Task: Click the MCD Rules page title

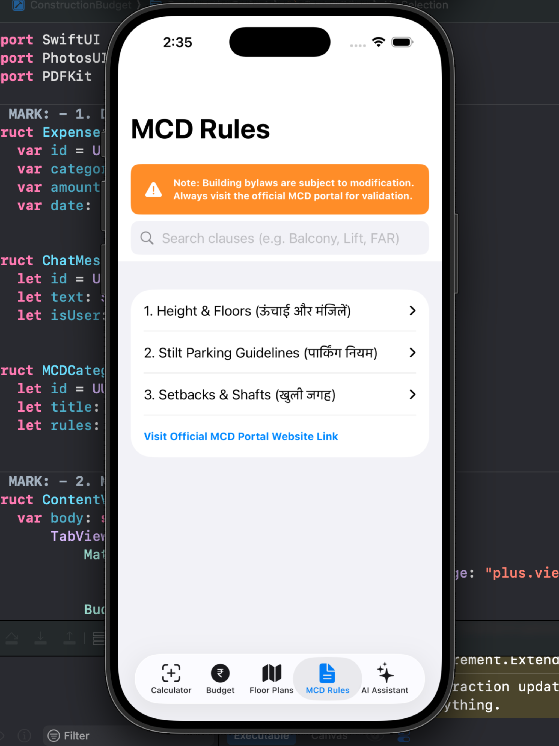Action: pos(200,129)
